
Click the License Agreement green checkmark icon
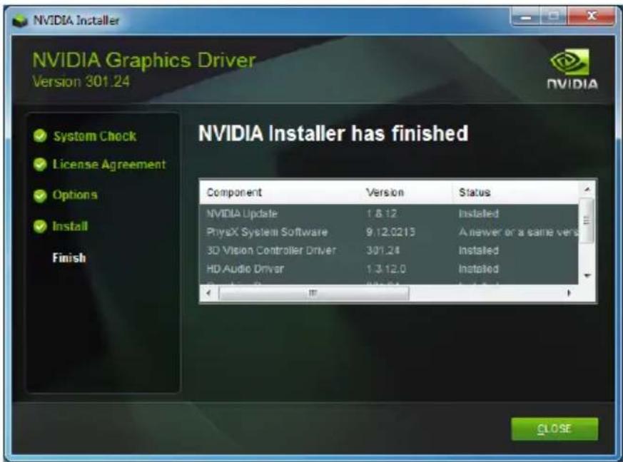point(40,164)
